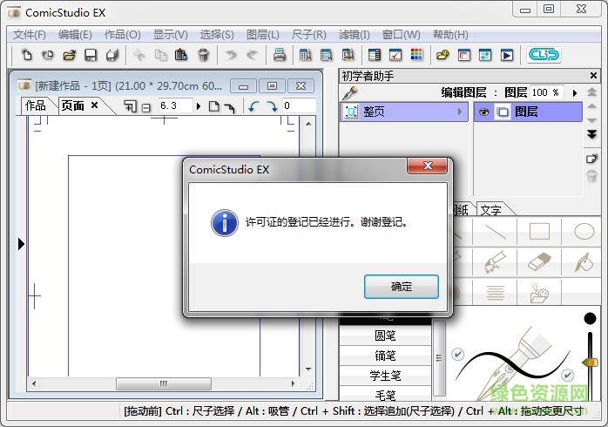This screenshot has width=608, height=427.
Task: Click rotate left arrow in page window
Action: coord(253,105)
